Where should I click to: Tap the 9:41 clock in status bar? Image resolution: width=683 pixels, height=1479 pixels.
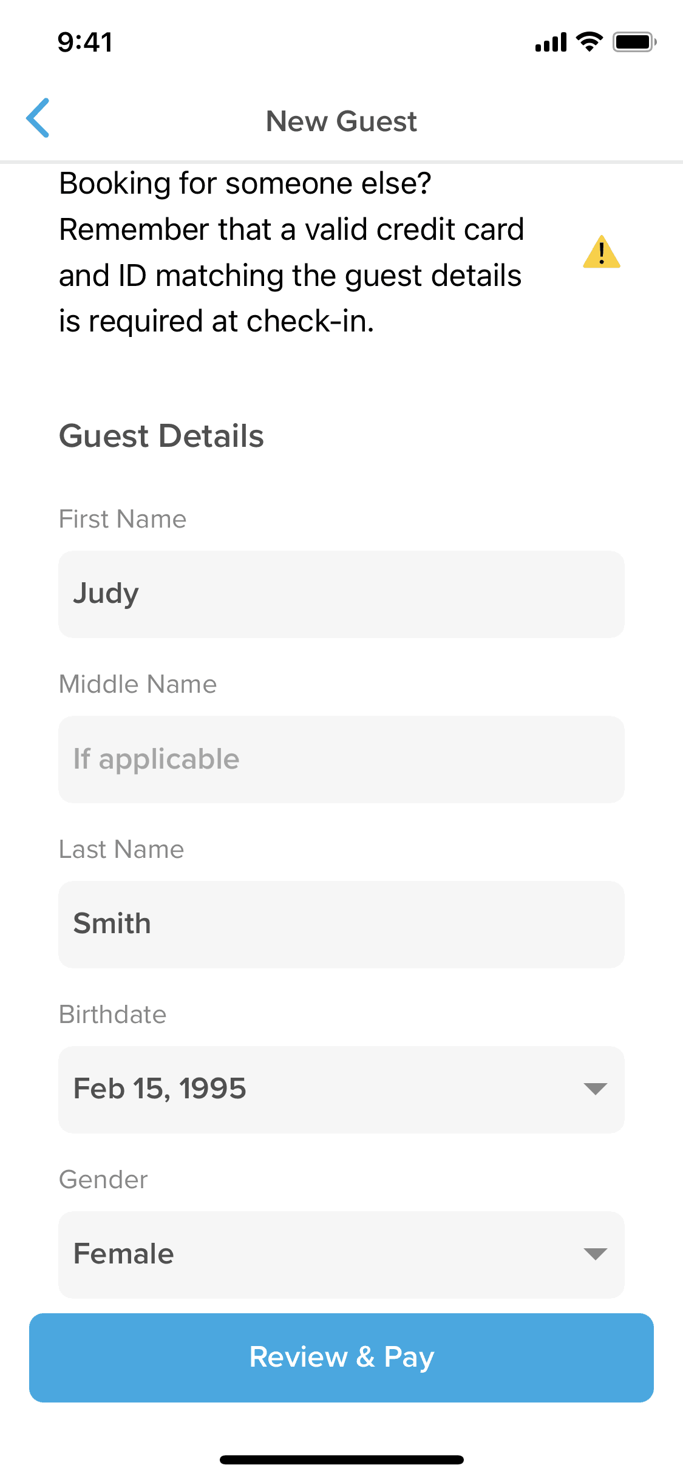pyautogui.click(x=85, y=42)
